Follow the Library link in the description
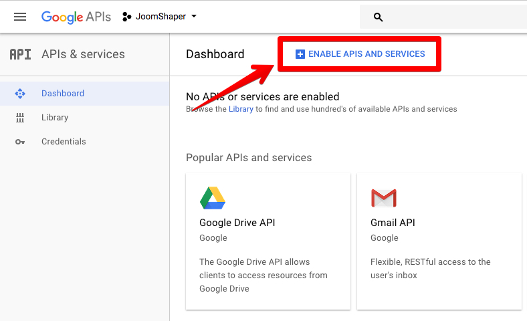 [x=241, y=109]
